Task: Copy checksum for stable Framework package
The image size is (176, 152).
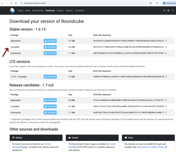Action: point(166,53)
